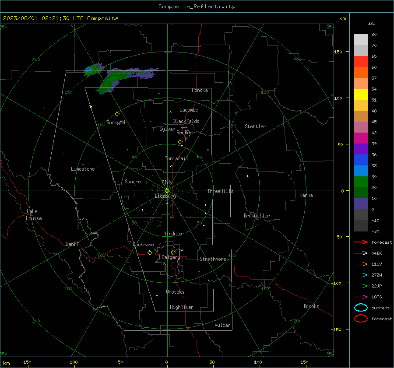Select the 30 dBZ green color swatch

pos(361,182)
